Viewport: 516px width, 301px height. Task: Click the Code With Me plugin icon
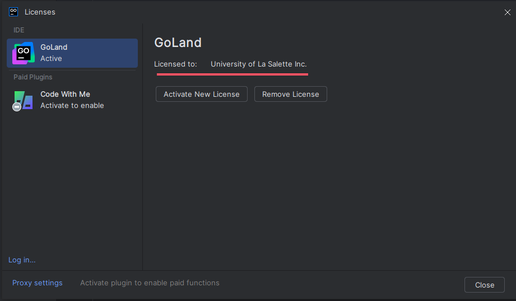(x=23, y=101)
